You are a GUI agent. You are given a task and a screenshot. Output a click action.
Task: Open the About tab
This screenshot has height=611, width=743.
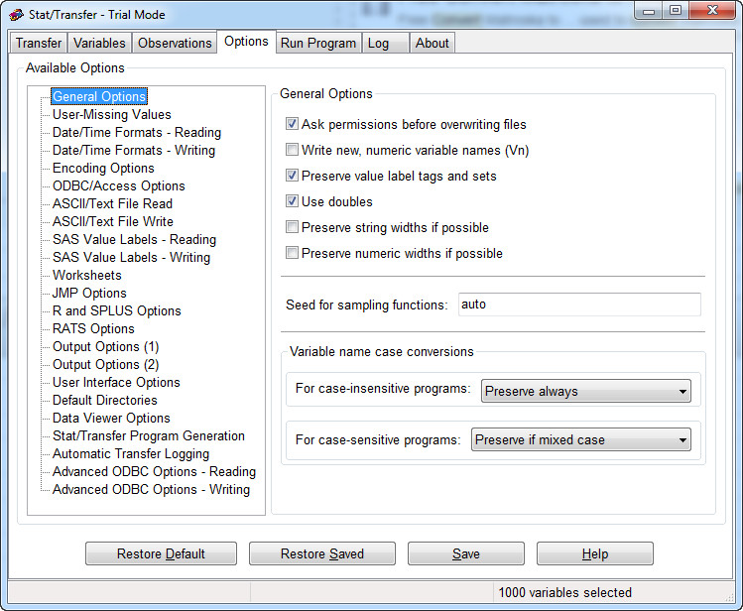tap(433, 43)
